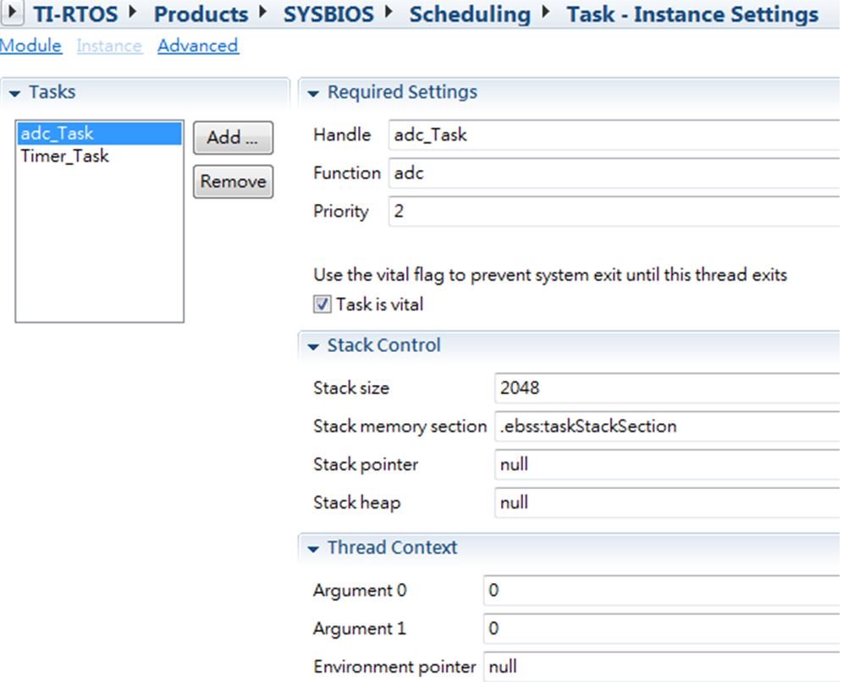Click the Remove button
843x682 pixels.
233,182
